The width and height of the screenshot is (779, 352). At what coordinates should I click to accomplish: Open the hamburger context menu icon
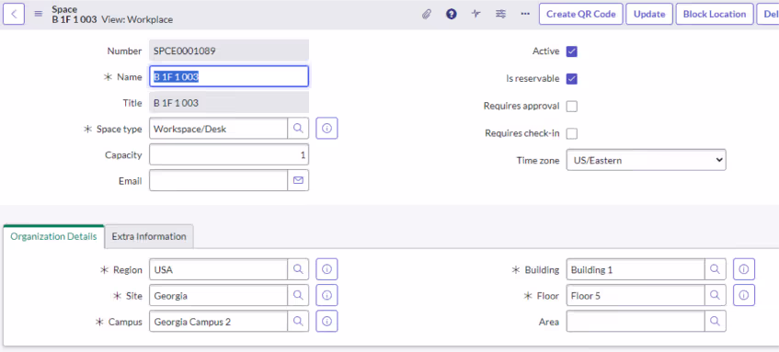coord(39,14)
